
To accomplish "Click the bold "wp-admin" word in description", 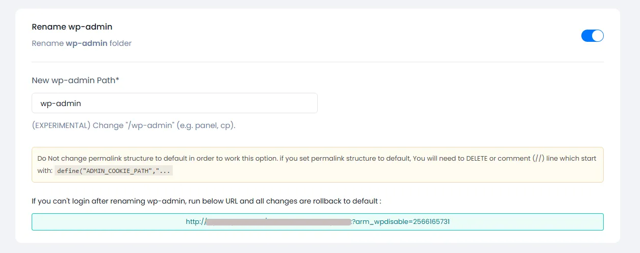I will tap(86, 43).
